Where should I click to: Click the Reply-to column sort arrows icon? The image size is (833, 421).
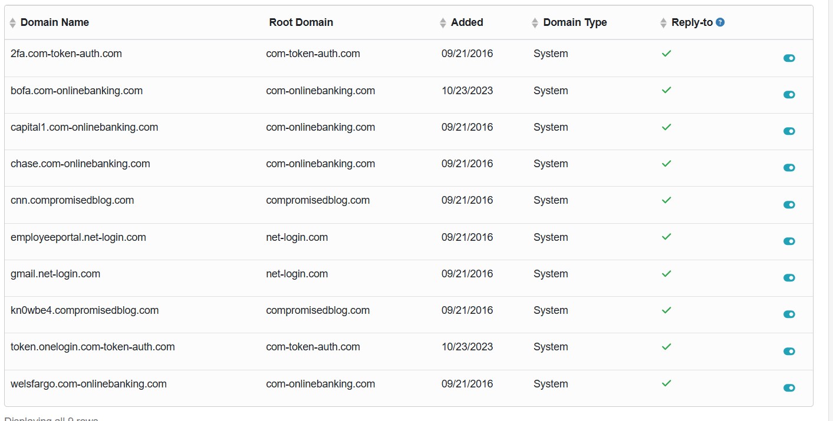664,23
